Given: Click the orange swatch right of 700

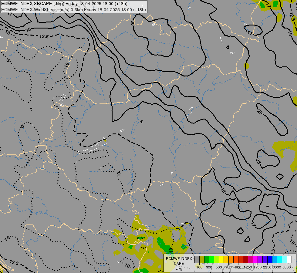Looking at the screenshot, I should 231,260.
